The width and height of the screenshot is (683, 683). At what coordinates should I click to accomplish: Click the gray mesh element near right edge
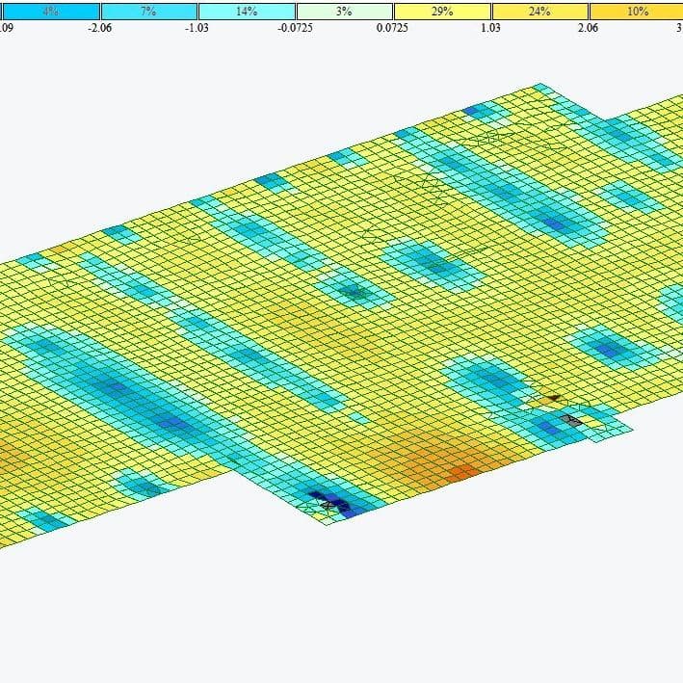[571, 420]
